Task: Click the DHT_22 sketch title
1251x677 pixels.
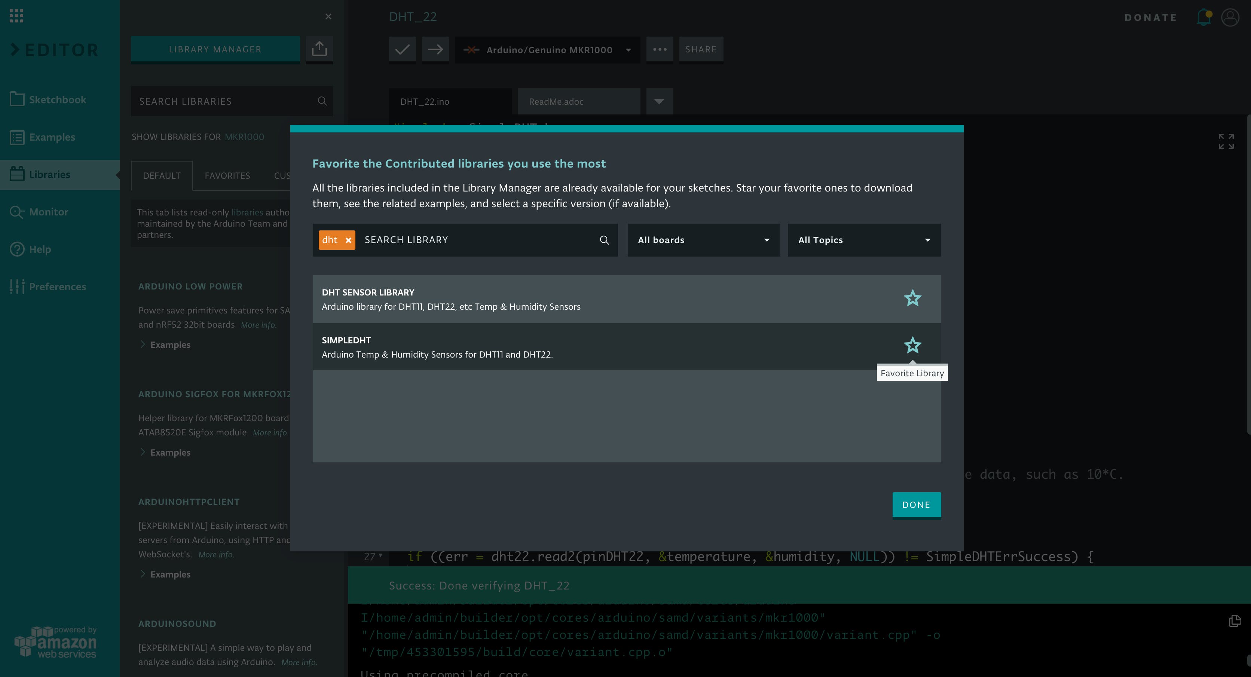Action: (413, 16)
